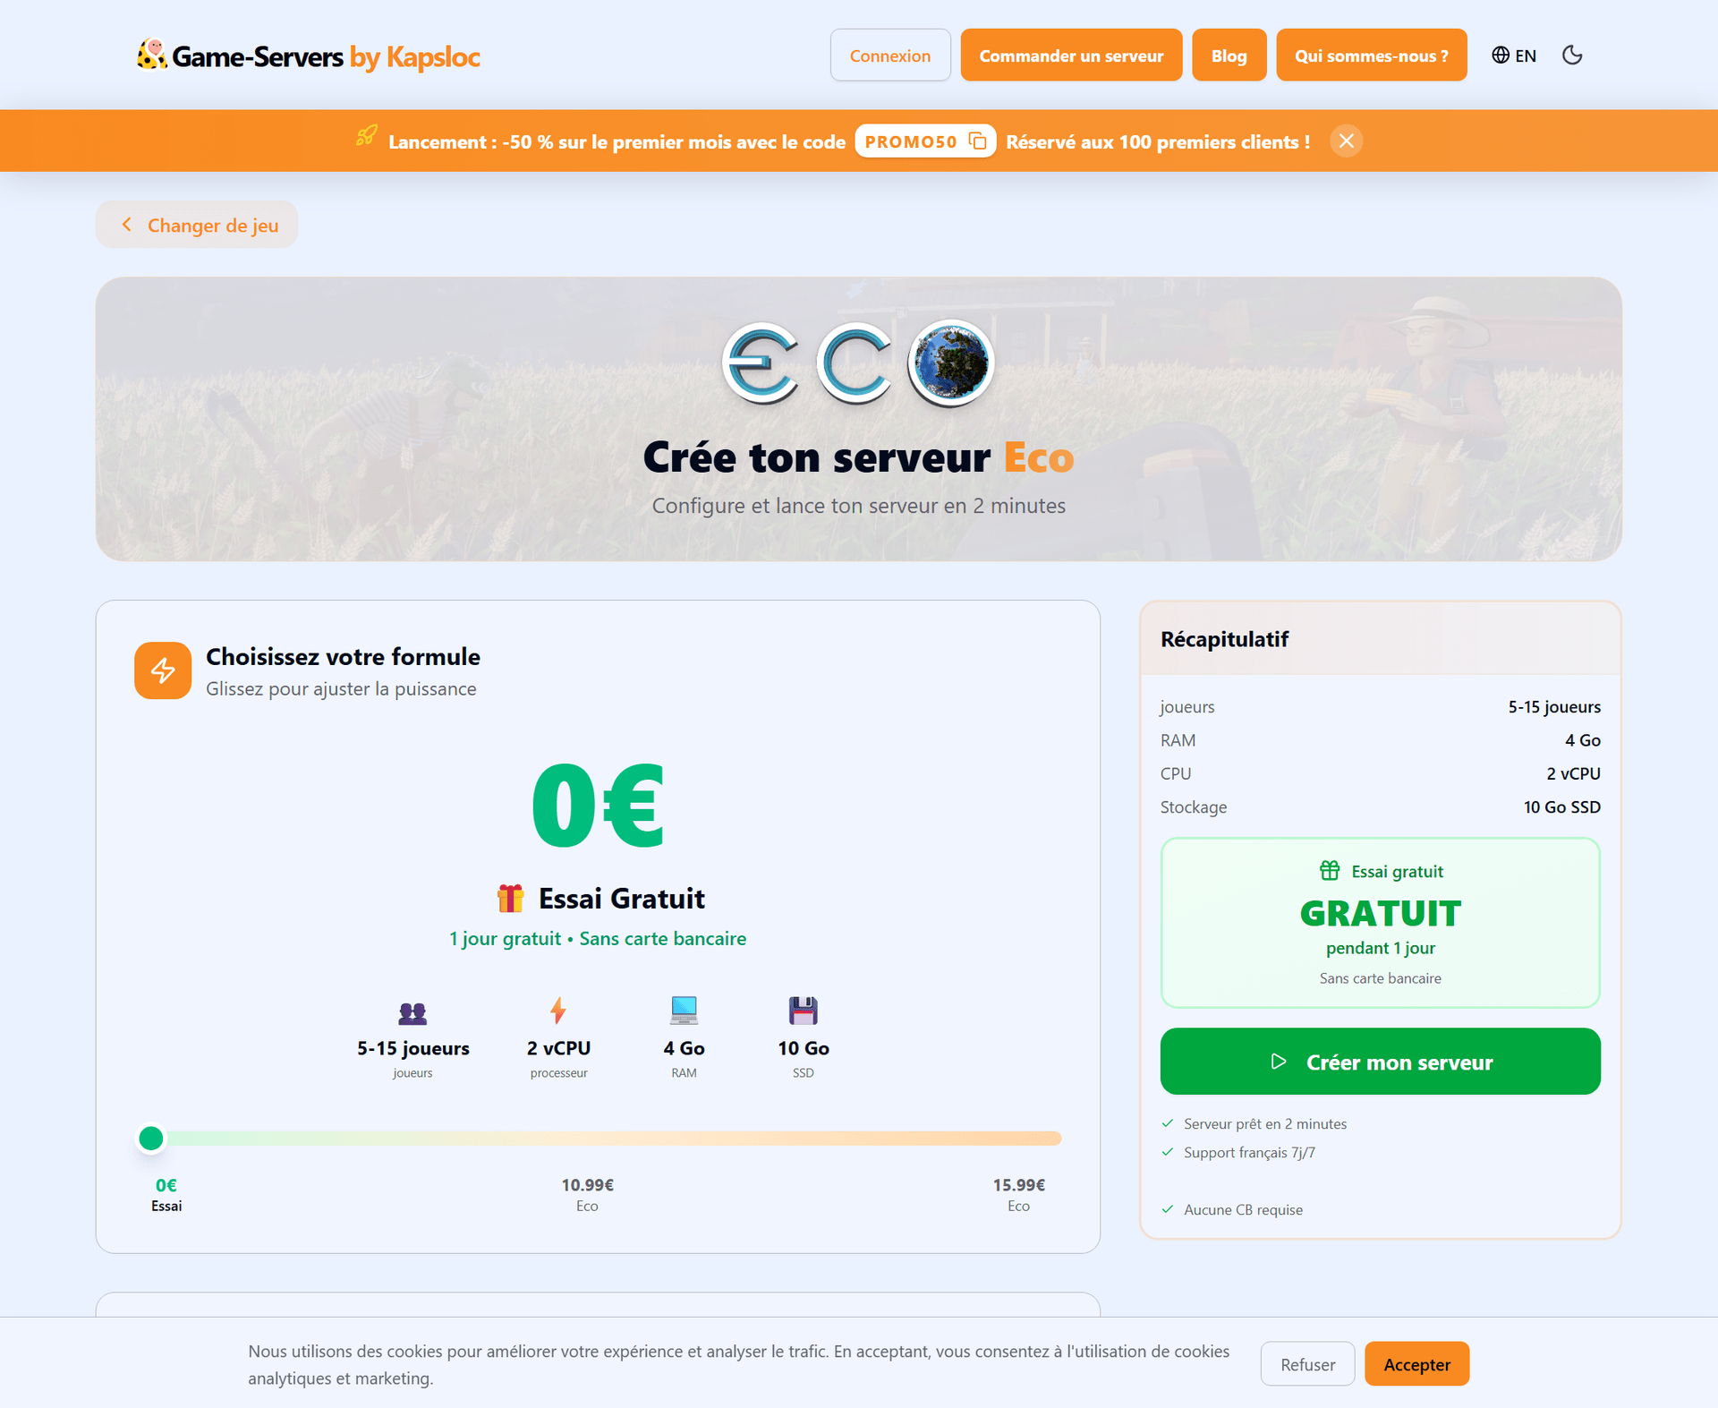Viewport: 1718px width, 1408px height.
Task: Select the 15.99€ Eco plan on slider
Action: [1018, 1194]
